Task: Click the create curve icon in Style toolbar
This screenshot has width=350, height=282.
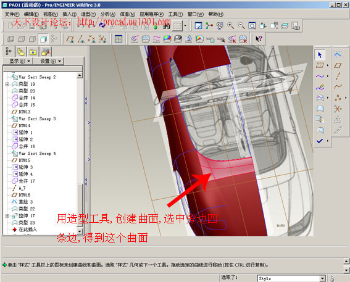Action: [320, 77]
